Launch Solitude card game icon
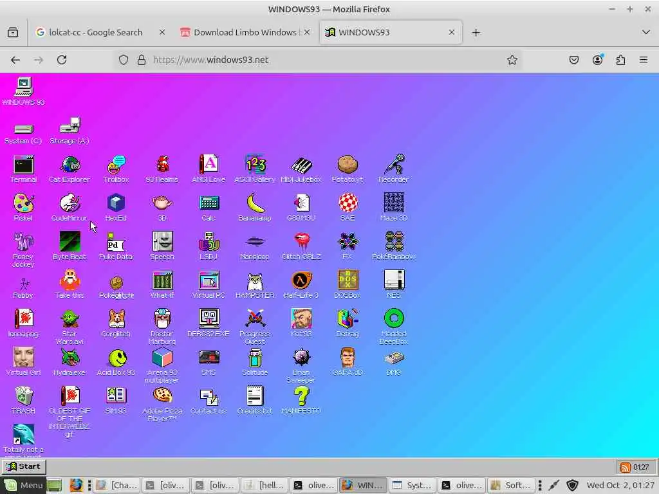 255,362
